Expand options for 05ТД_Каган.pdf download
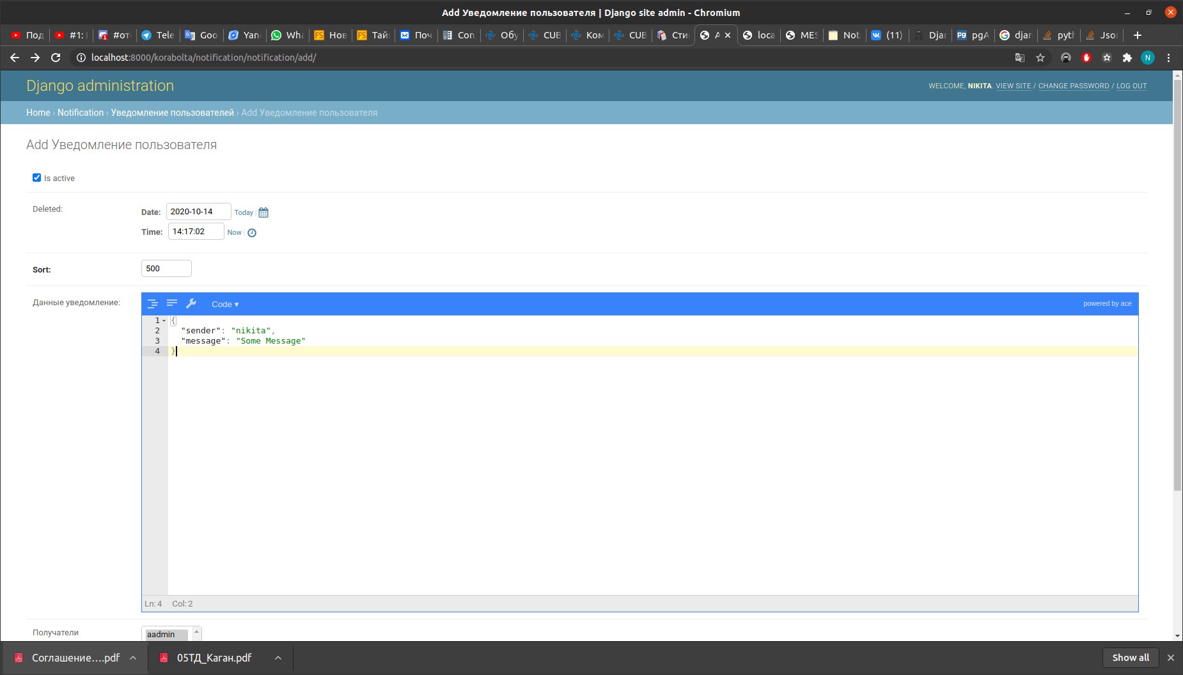 tap(278, 658)
